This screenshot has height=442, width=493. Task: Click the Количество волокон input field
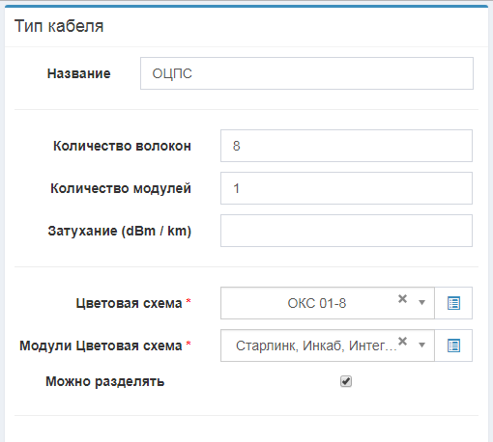click(x=346, y=146)
